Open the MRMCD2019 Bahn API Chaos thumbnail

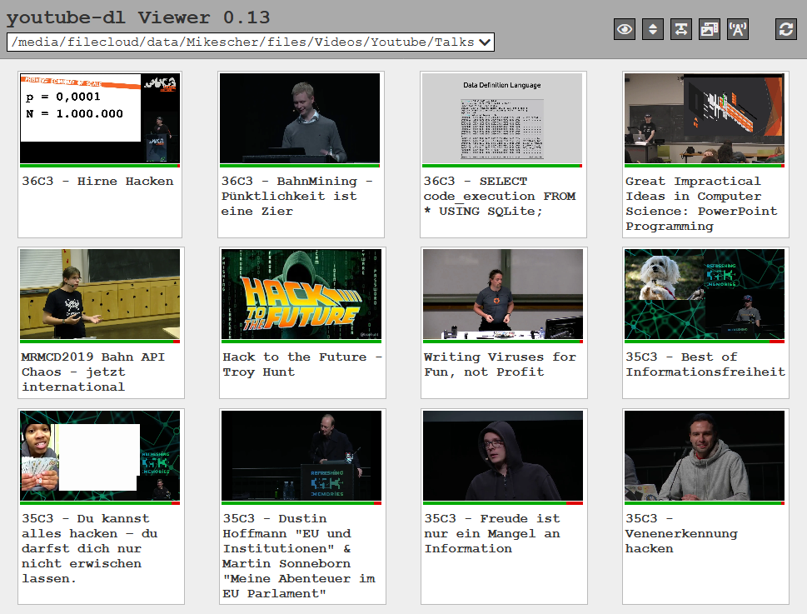pyautogui.click(x=100, y=294)
